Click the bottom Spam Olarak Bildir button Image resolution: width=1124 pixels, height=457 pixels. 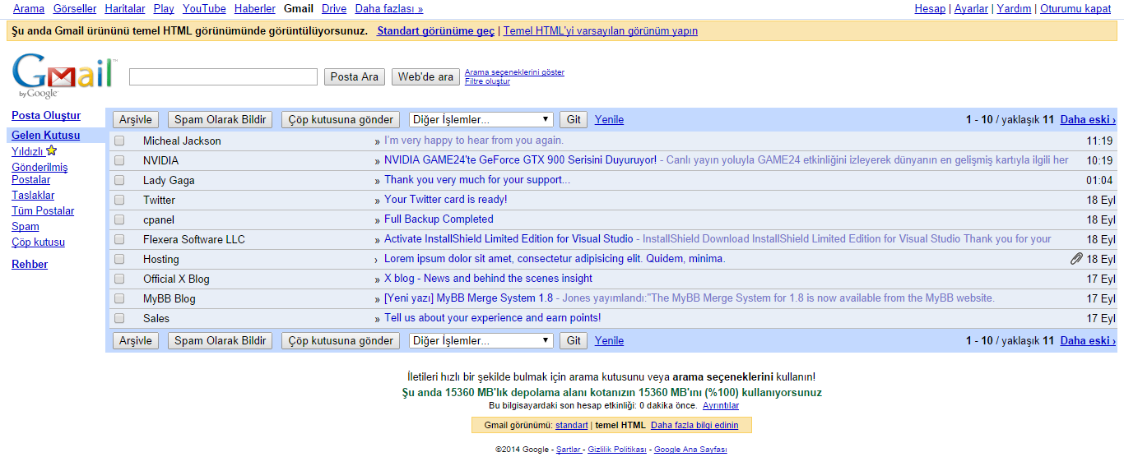pos(221,340)
